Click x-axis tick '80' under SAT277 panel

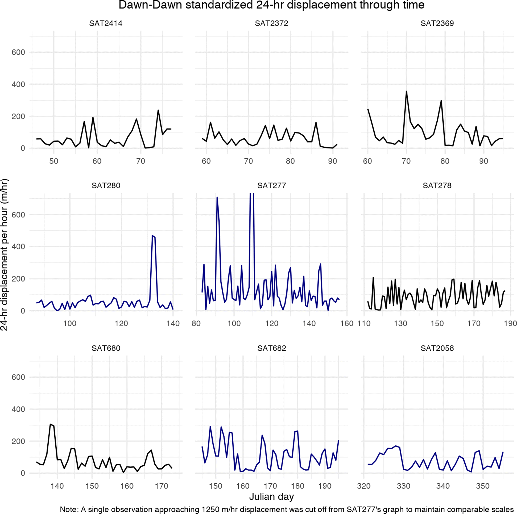tap(196, 324)
